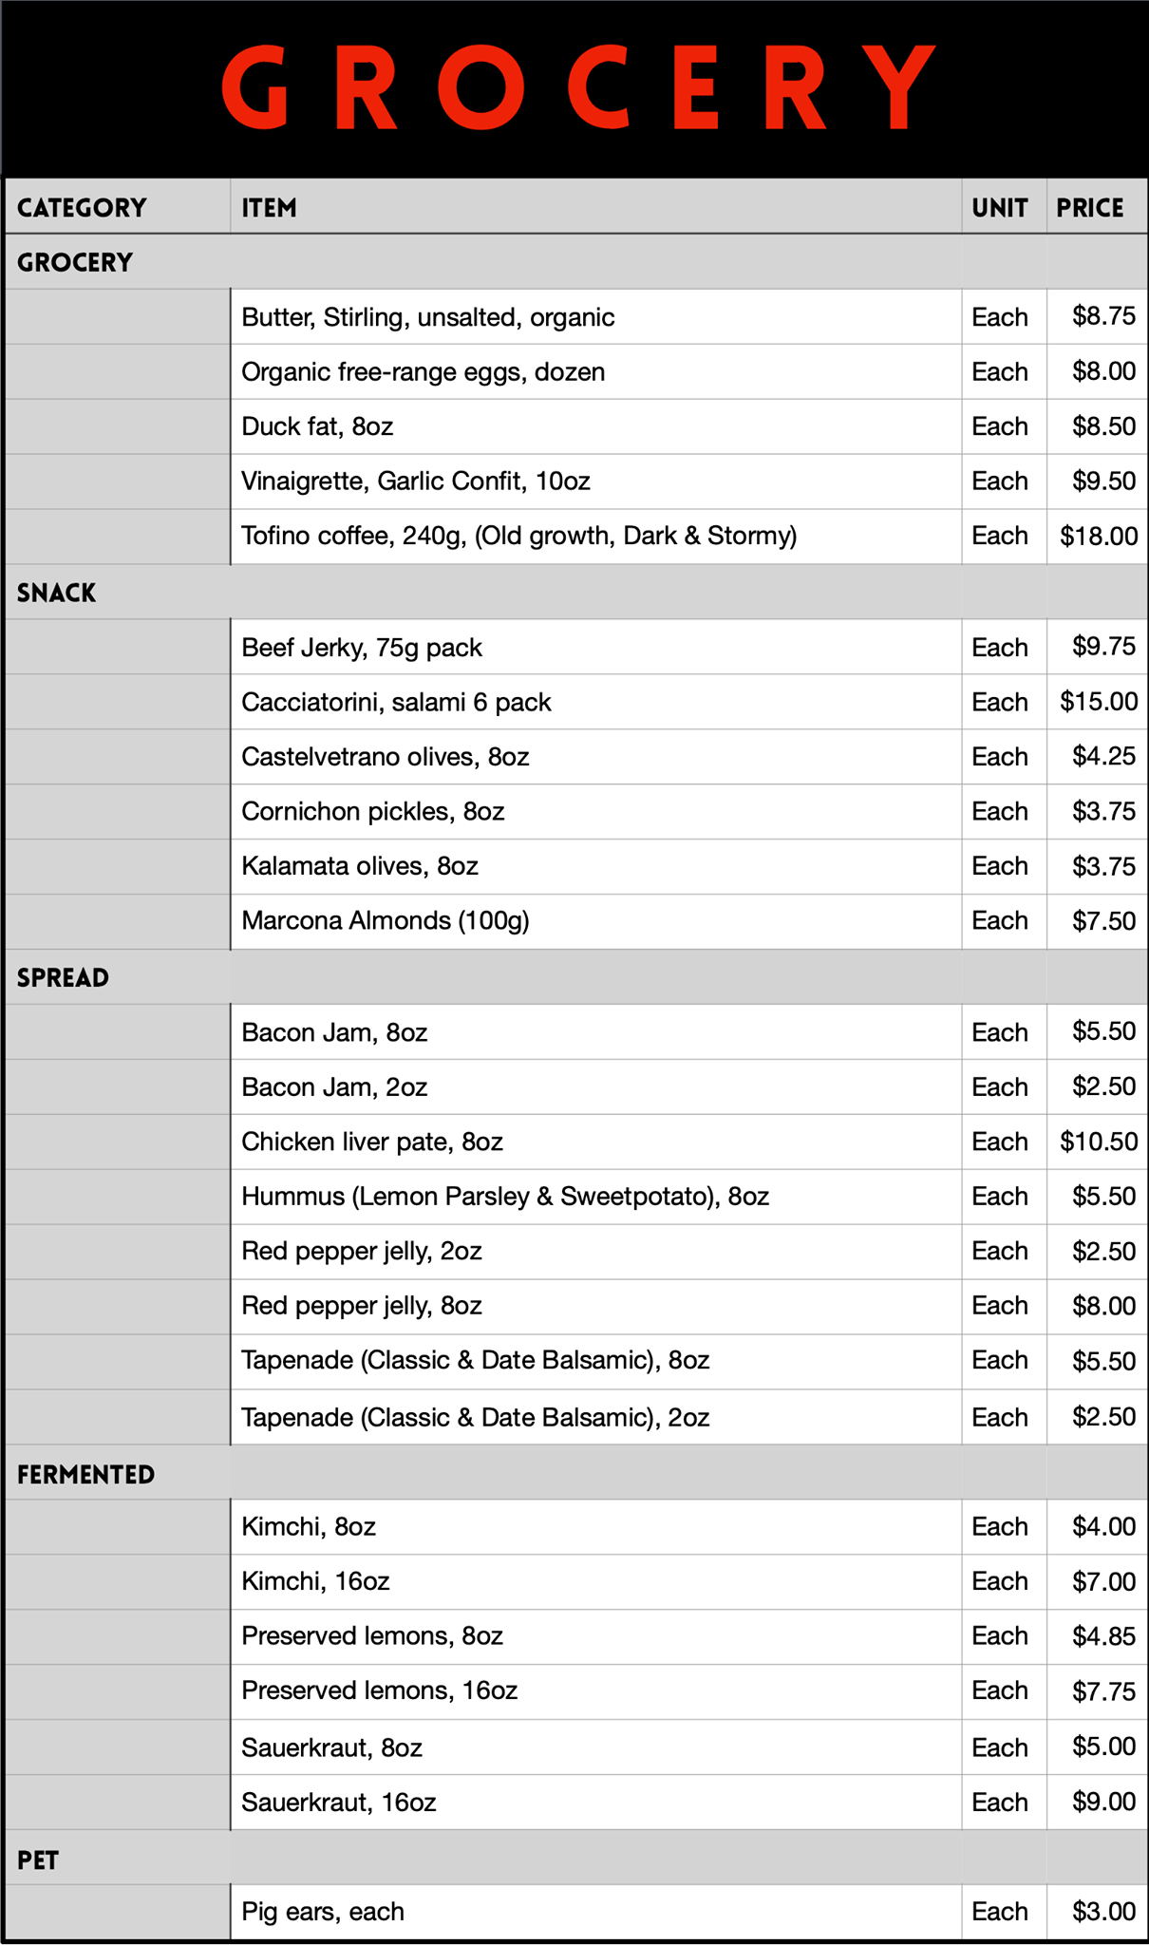The height and width of the screenshot is (1945, 1149).
Task: Click the Chicken liver pate, 8oz item
Action: pos(372,1142)
